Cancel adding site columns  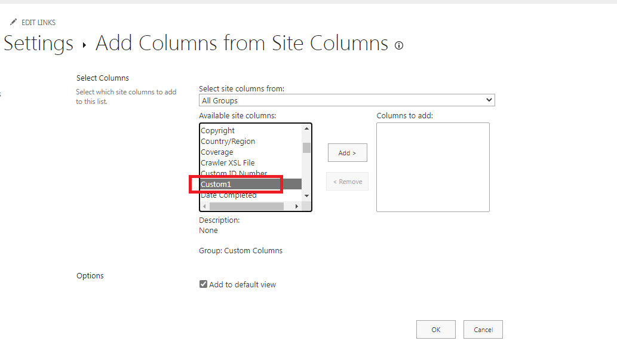(483, 330)
